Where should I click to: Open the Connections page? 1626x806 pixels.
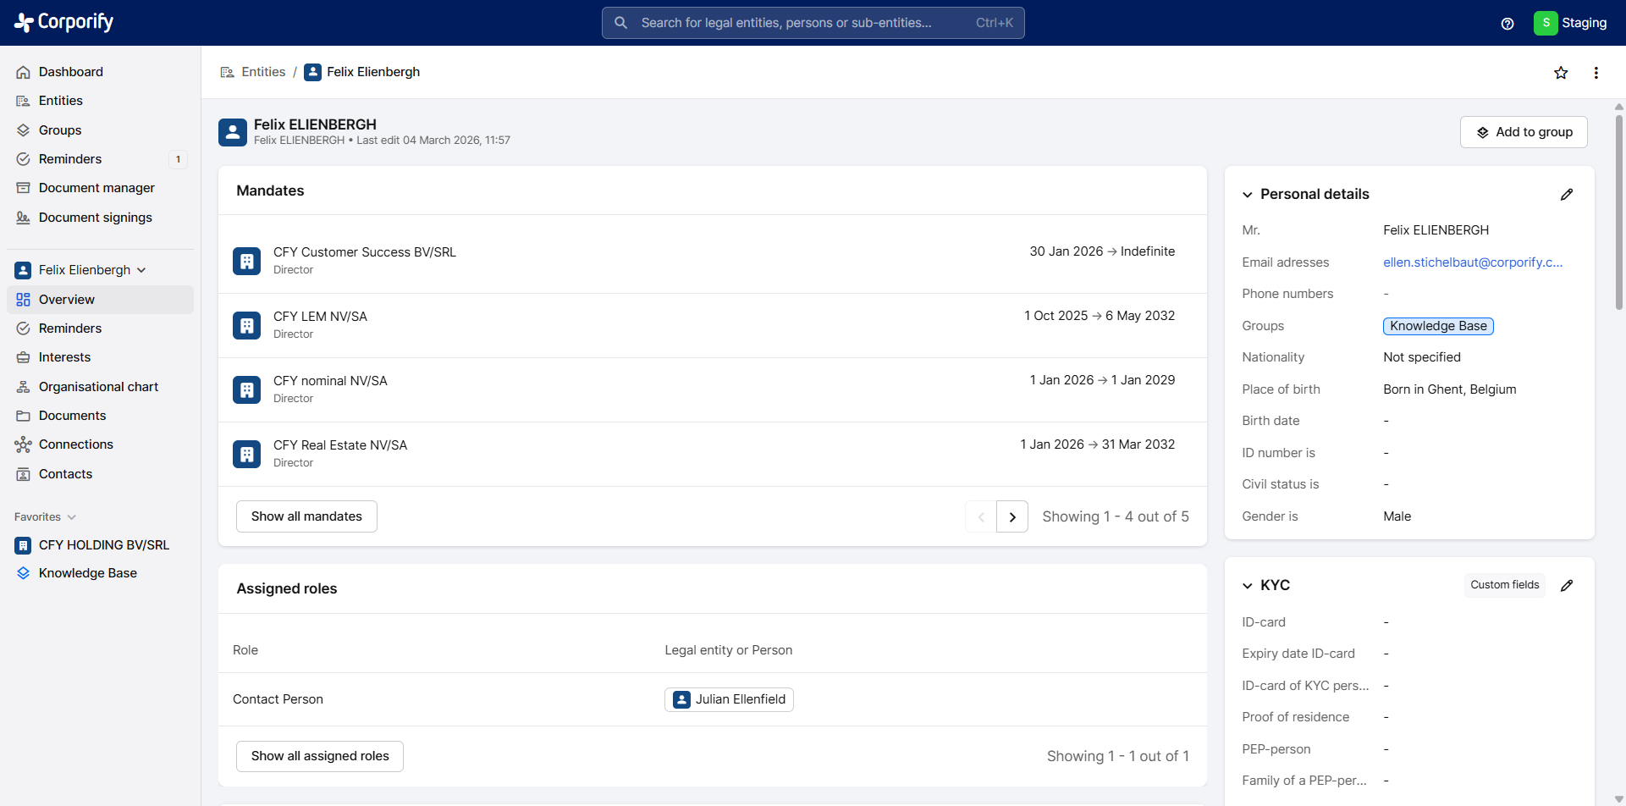(x=75, y=444)
